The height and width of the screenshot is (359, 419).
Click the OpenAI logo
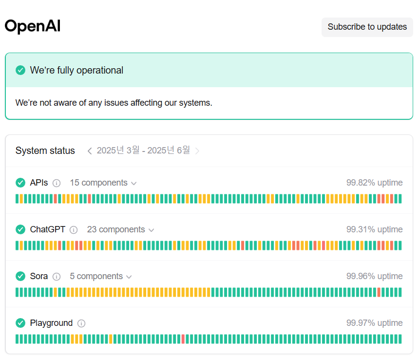click(33, 26)
